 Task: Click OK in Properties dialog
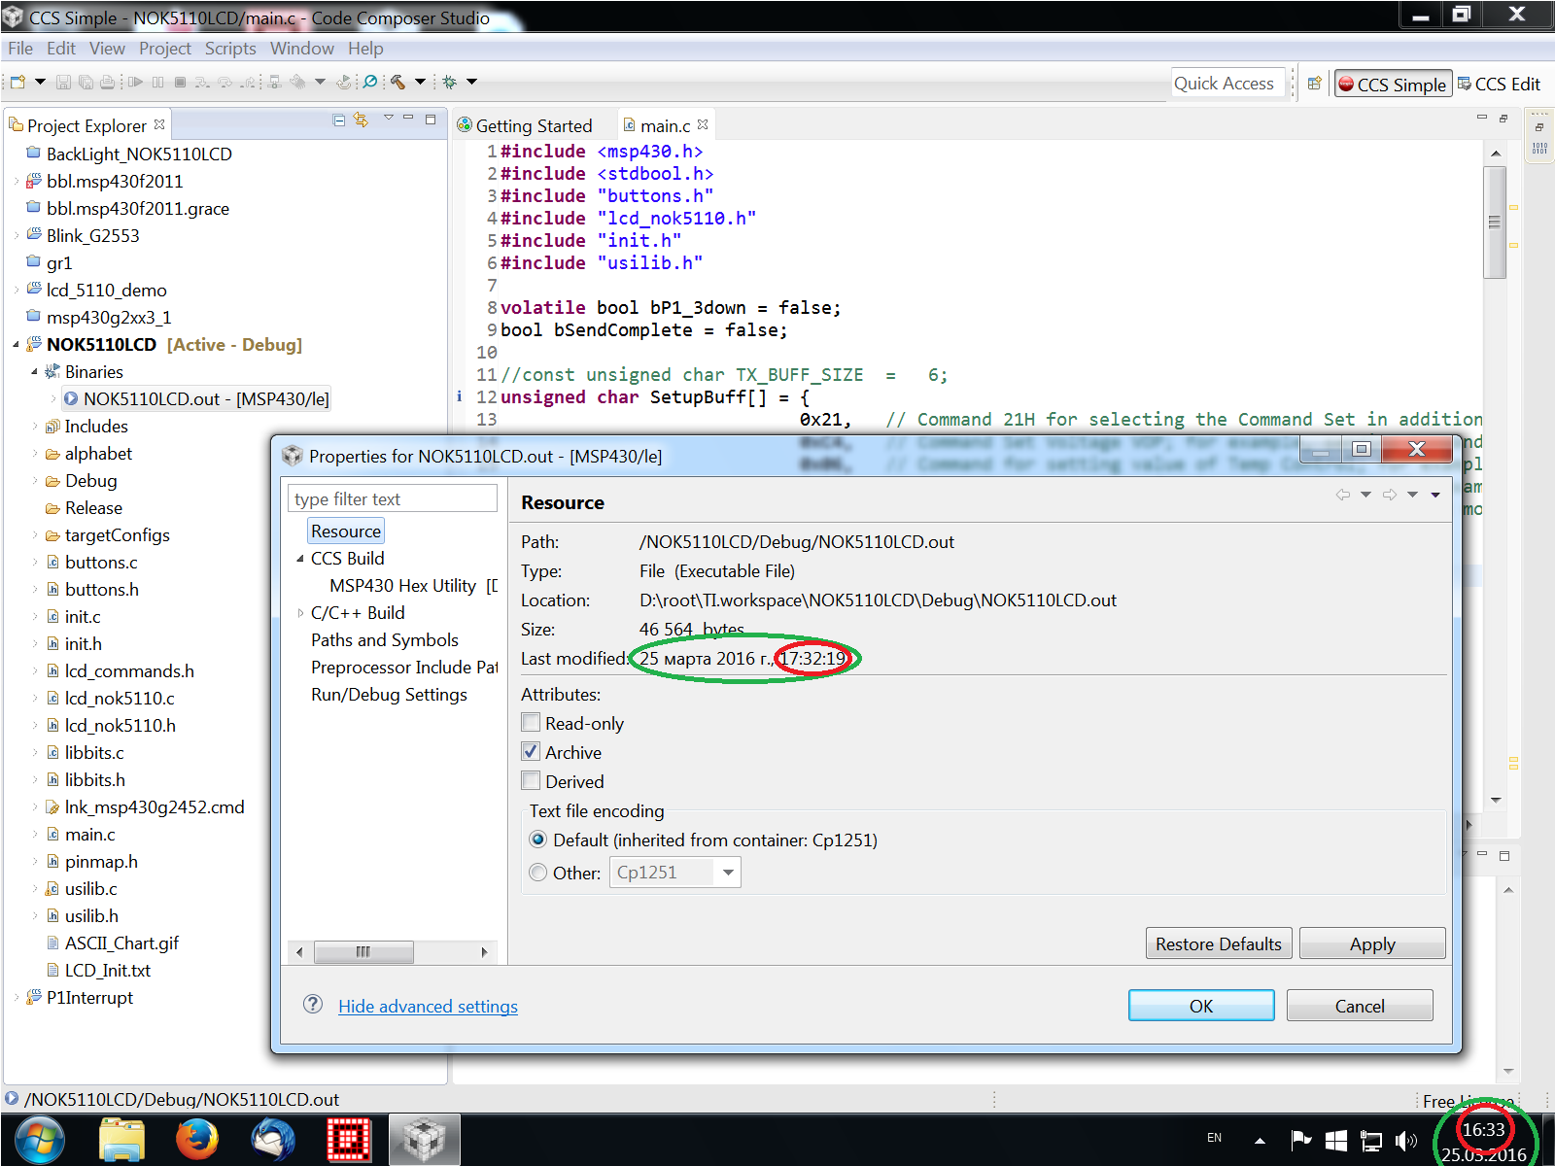(x=1201, y=1006)
